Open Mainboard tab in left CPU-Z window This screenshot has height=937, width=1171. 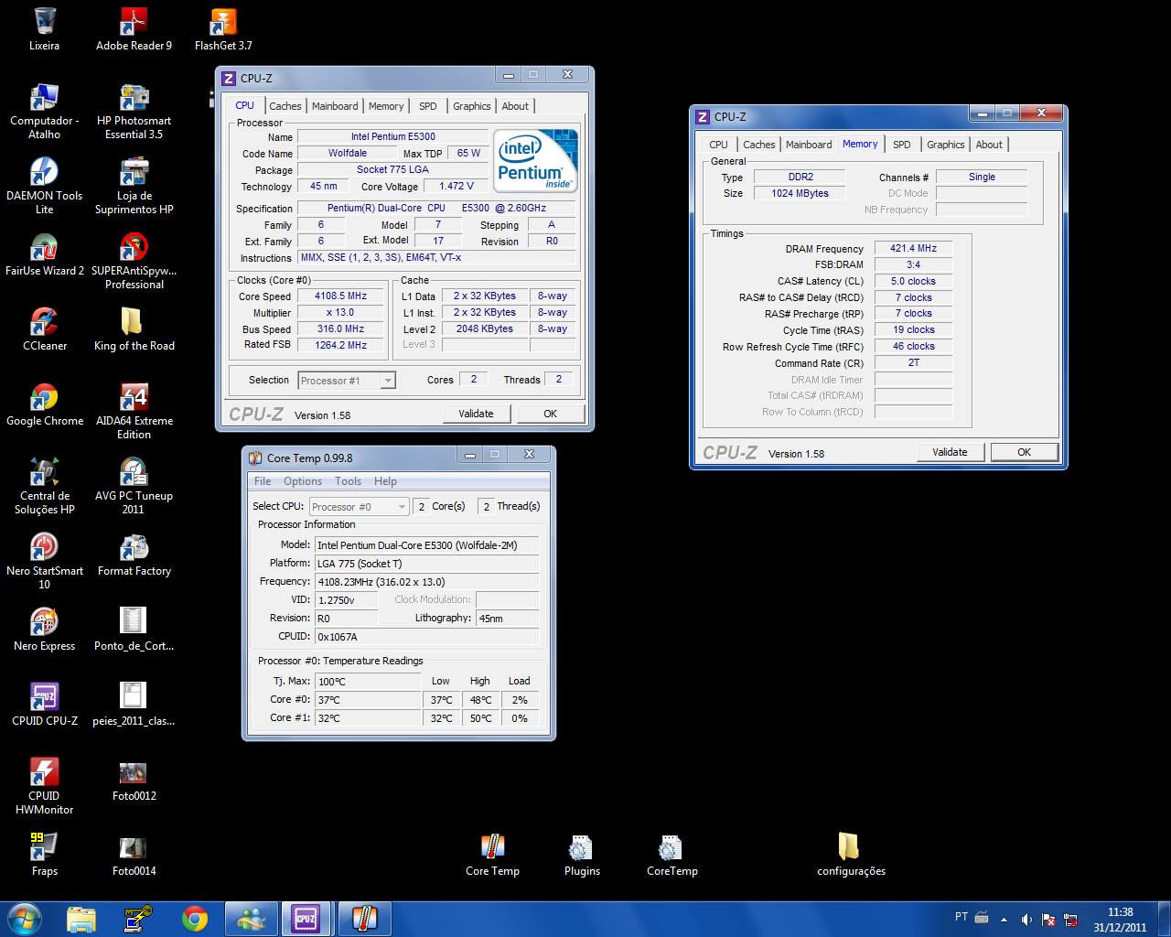pyautogui.click(x=335, y=106)
